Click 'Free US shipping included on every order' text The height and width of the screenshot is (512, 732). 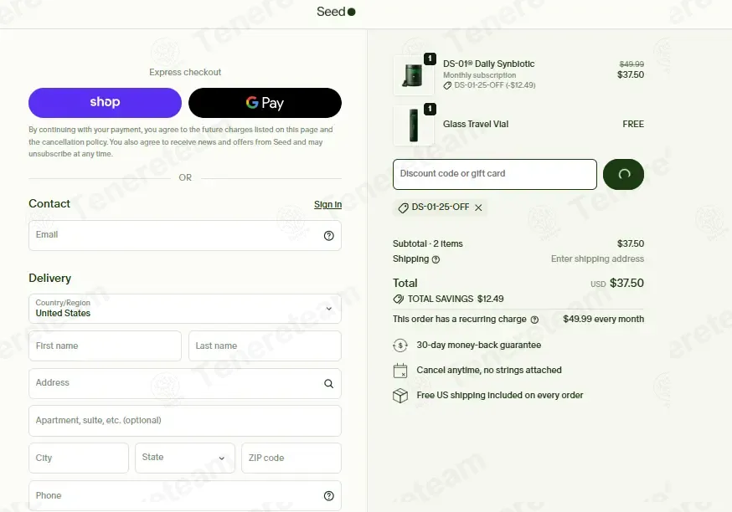click(499, 396)
